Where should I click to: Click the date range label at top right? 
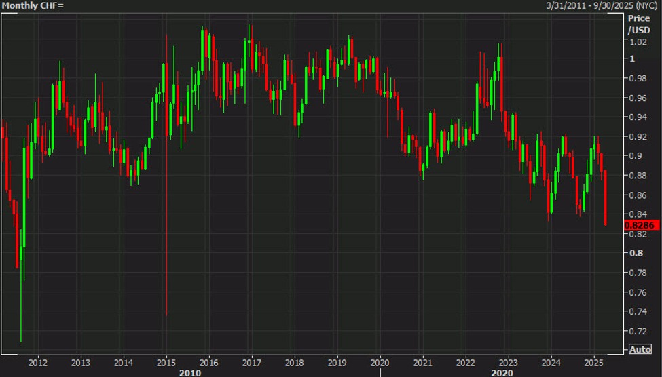602,6
